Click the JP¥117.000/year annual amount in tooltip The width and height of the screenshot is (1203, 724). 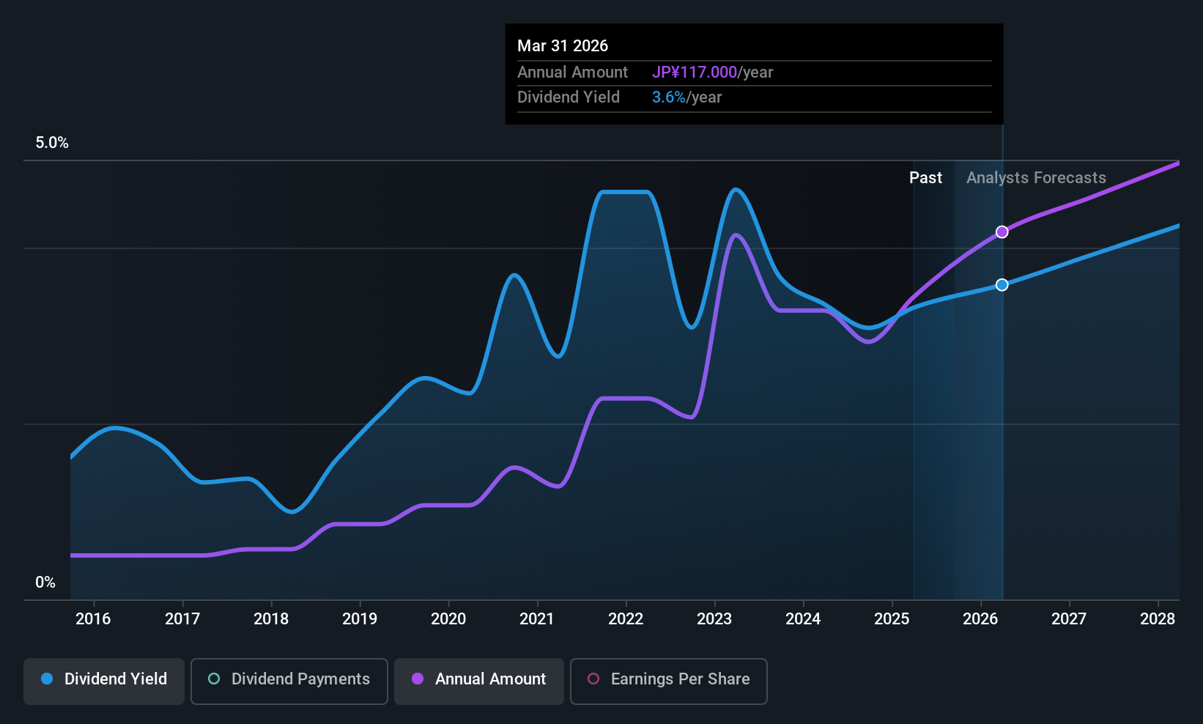[712, 73]
